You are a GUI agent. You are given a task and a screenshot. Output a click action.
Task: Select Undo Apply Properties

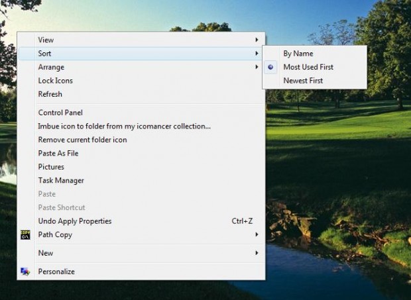[75, 221]
